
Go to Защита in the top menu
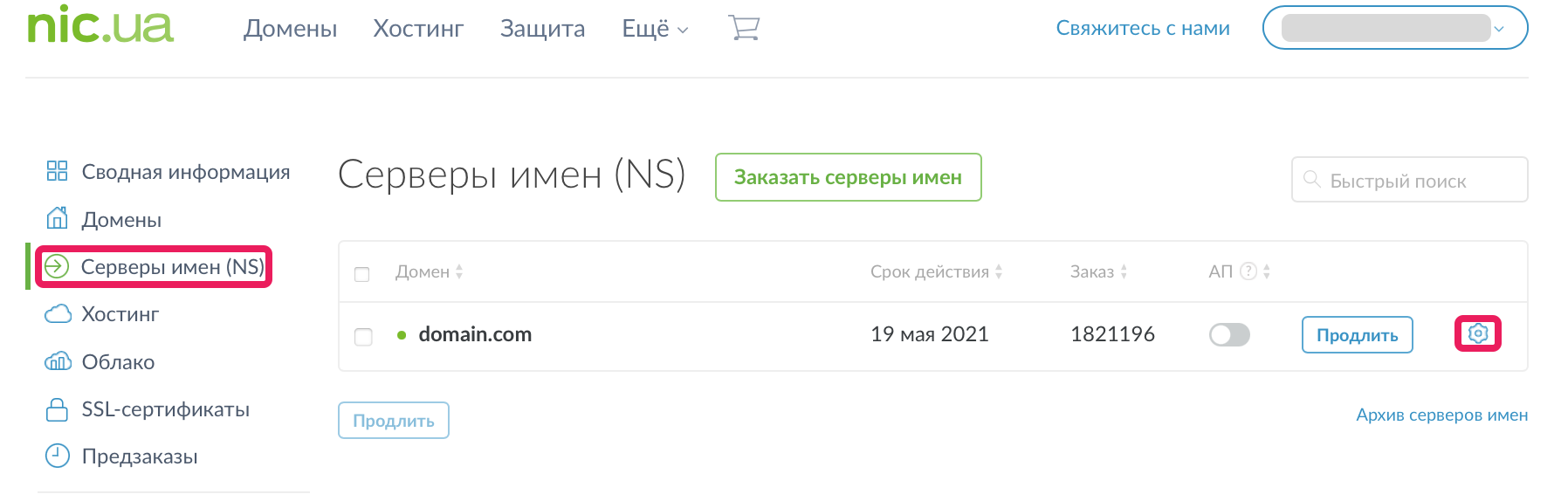click(542, 29)
